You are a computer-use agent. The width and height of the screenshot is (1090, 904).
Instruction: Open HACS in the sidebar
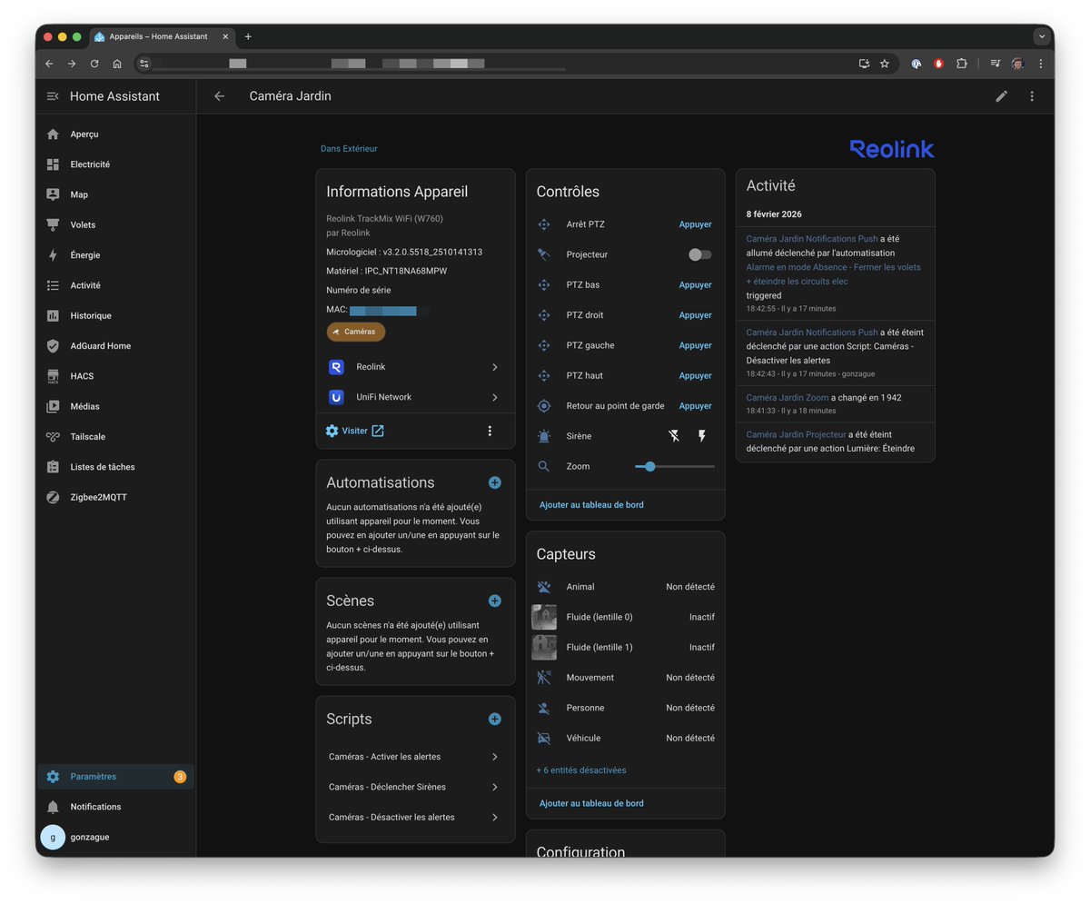pyautogui.click(x=115, y=376)
